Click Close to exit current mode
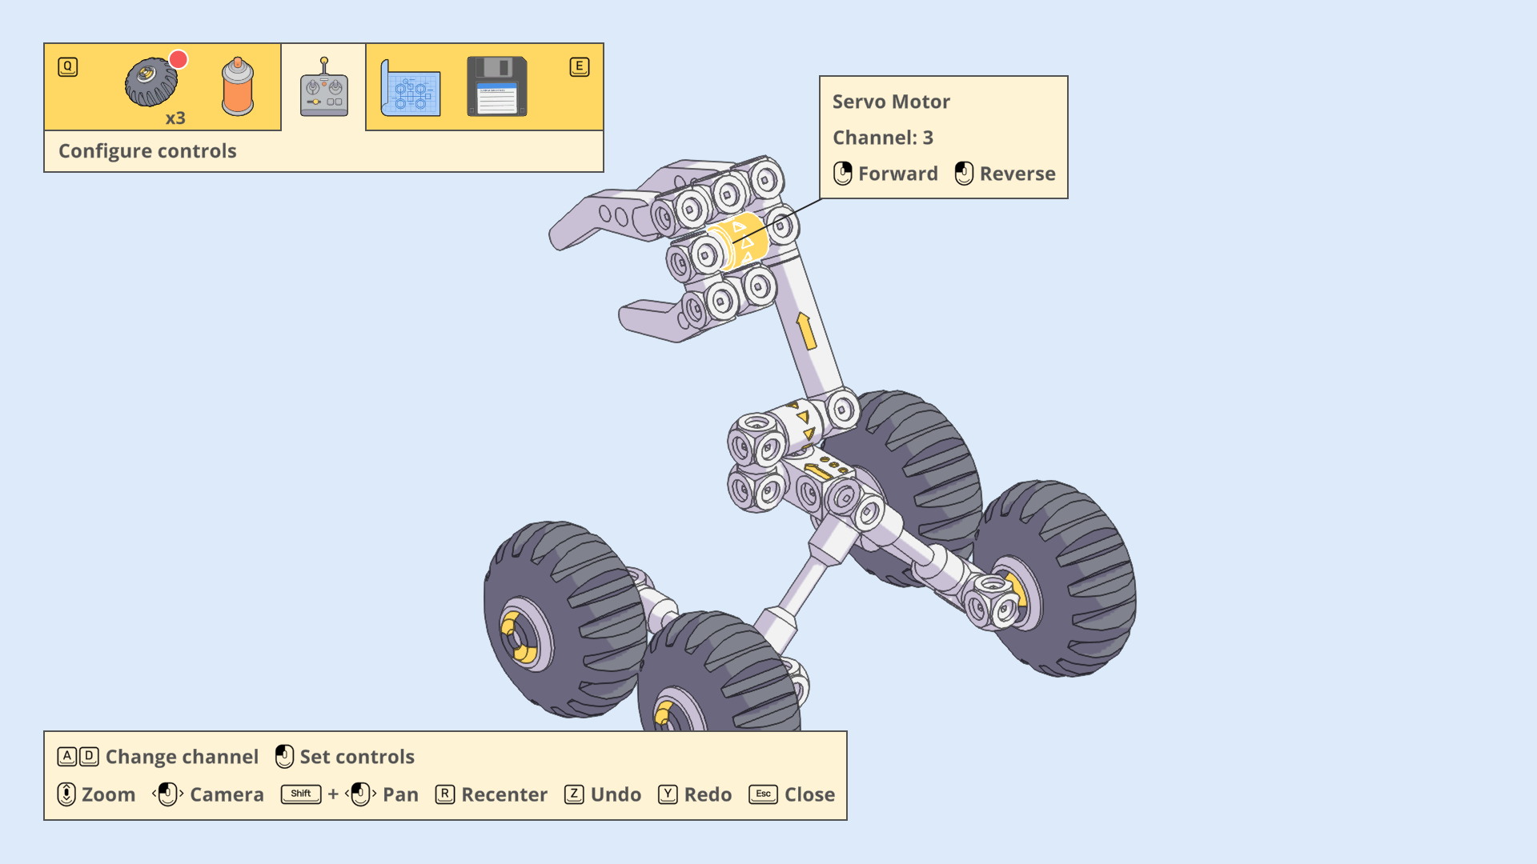The image size is (1537, 864). (x=809, y=794)
